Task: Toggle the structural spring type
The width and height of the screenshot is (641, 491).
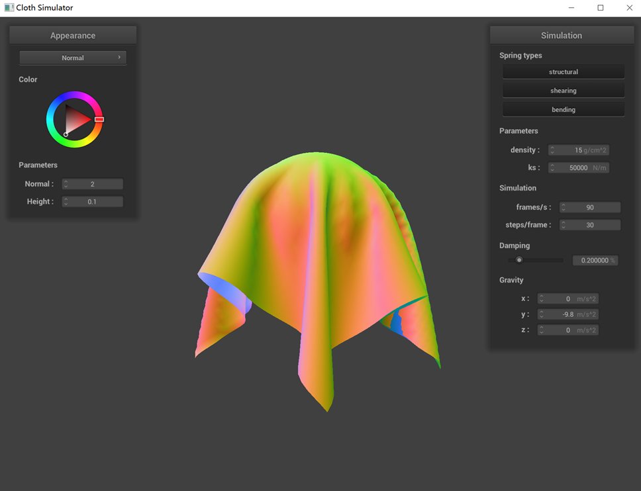Action: pyautogui.click(x=563, y=71)
